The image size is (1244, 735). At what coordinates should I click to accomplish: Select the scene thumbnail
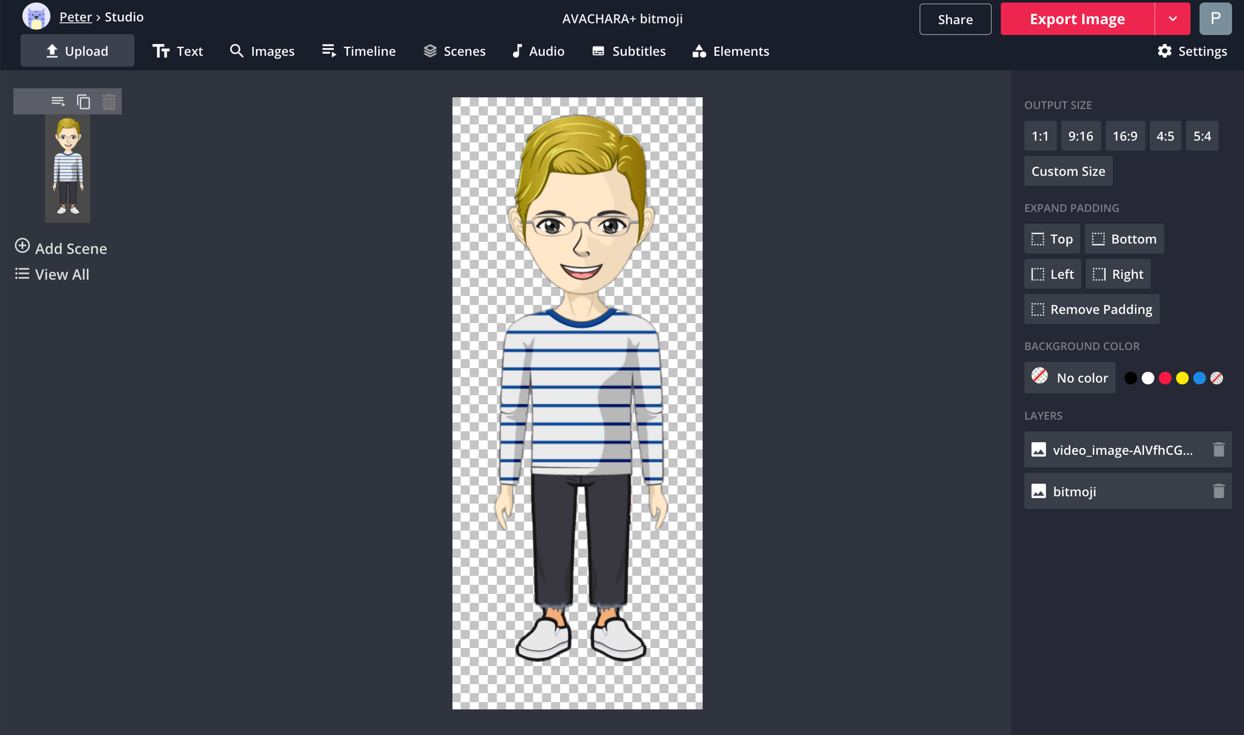(x=67, y=169)
